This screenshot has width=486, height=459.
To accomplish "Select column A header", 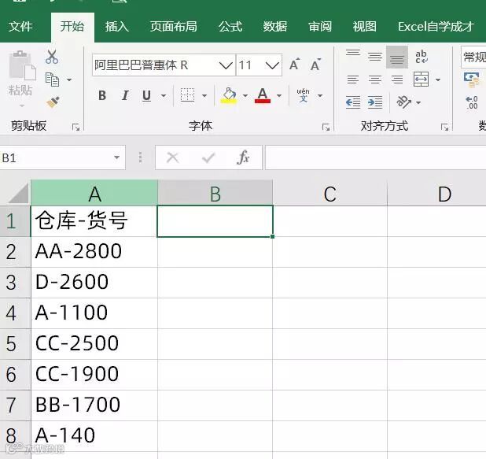I will point(94,193).
